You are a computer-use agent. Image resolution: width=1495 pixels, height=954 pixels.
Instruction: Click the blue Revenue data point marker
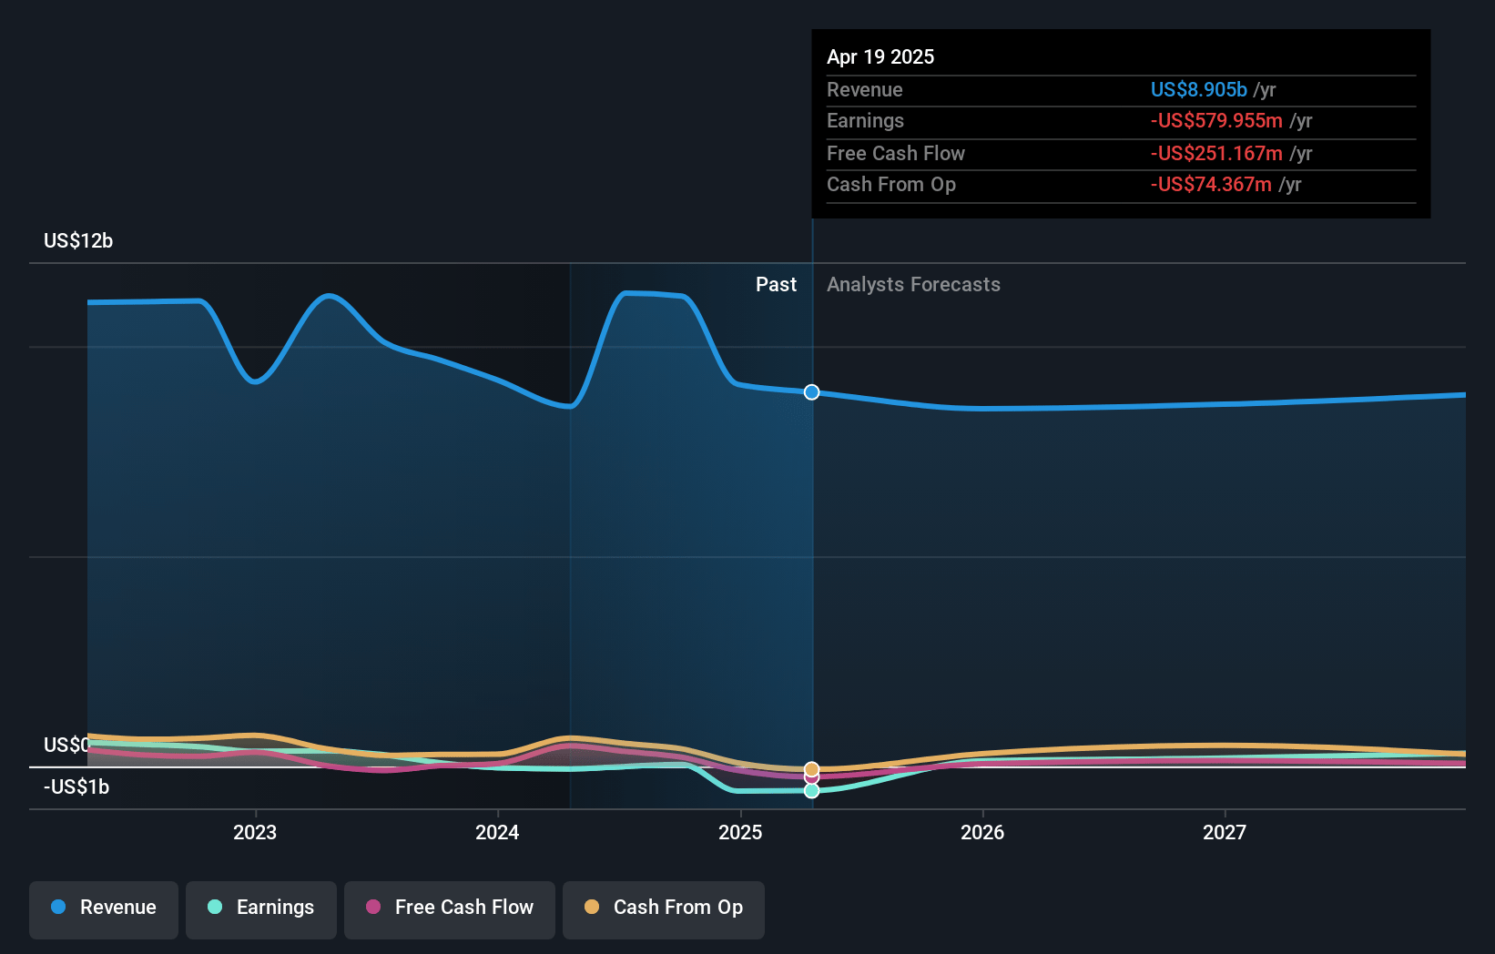(x=812, y=392)
